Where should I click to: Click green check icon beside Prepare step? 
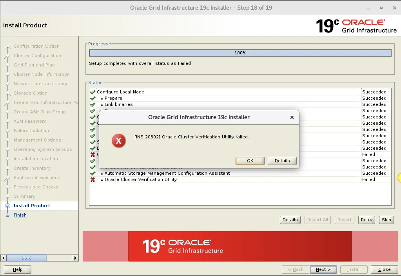coord(93,98)
